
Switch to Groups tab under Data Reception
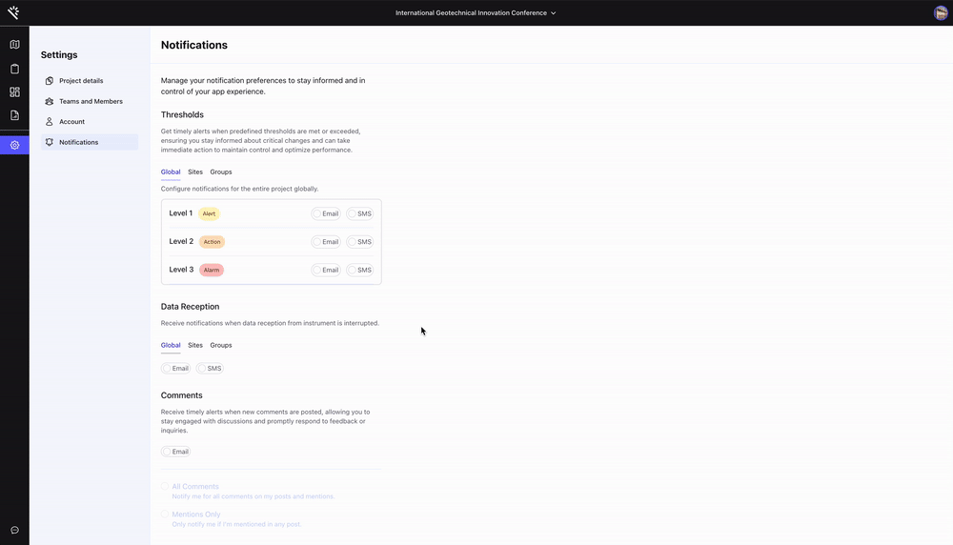[x=221, y=345]
